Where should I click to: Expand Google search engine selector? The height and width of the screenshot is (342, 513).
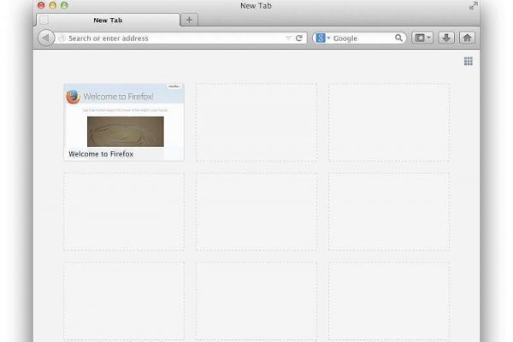coord(322,38)
